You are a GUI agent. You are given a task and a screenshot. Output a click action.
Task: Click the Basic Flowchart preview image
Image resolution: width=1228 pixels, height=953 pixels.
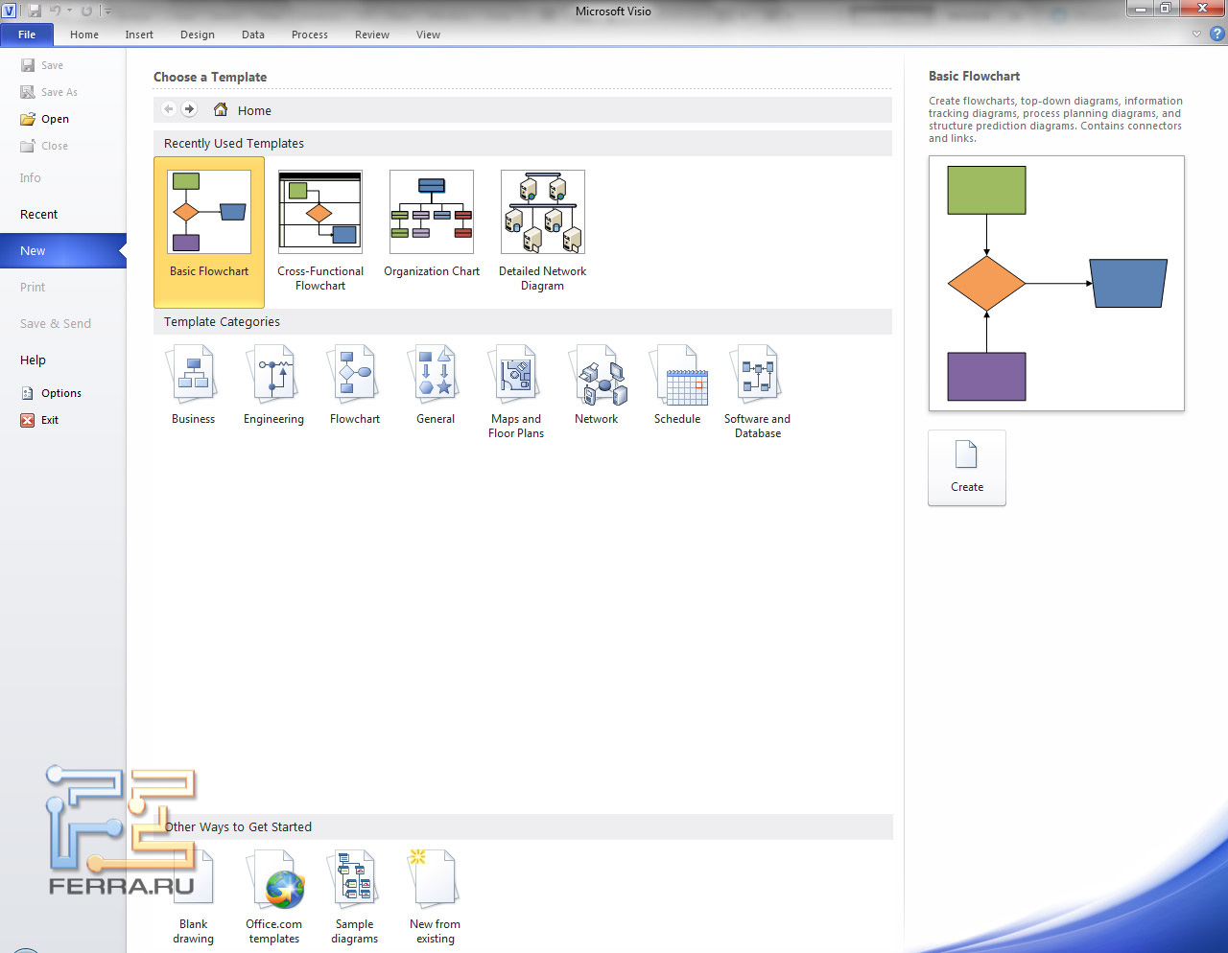pyautogui.click(x=1056, y=283)
